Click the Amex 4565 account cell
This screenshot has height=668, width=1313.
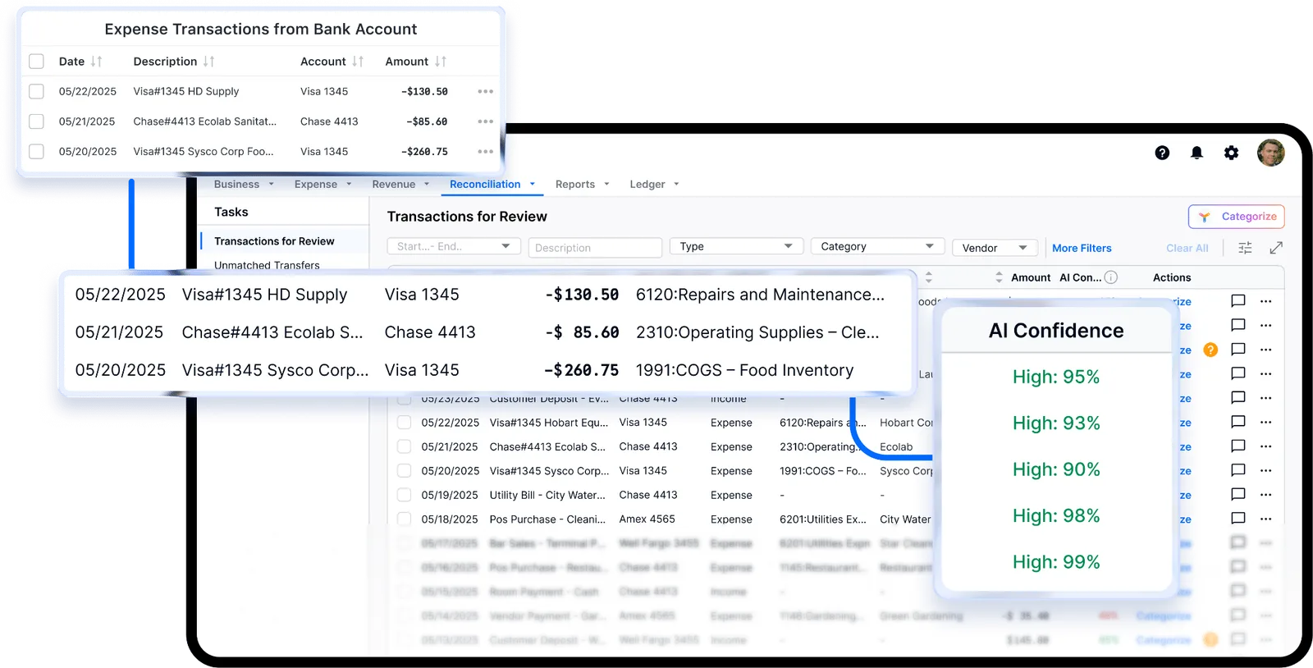pyautogui.click(x=647, y=519)
